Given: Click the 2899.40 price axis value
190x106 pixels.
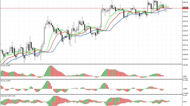Looking at the screenshot, I should (x=185, y=36).
